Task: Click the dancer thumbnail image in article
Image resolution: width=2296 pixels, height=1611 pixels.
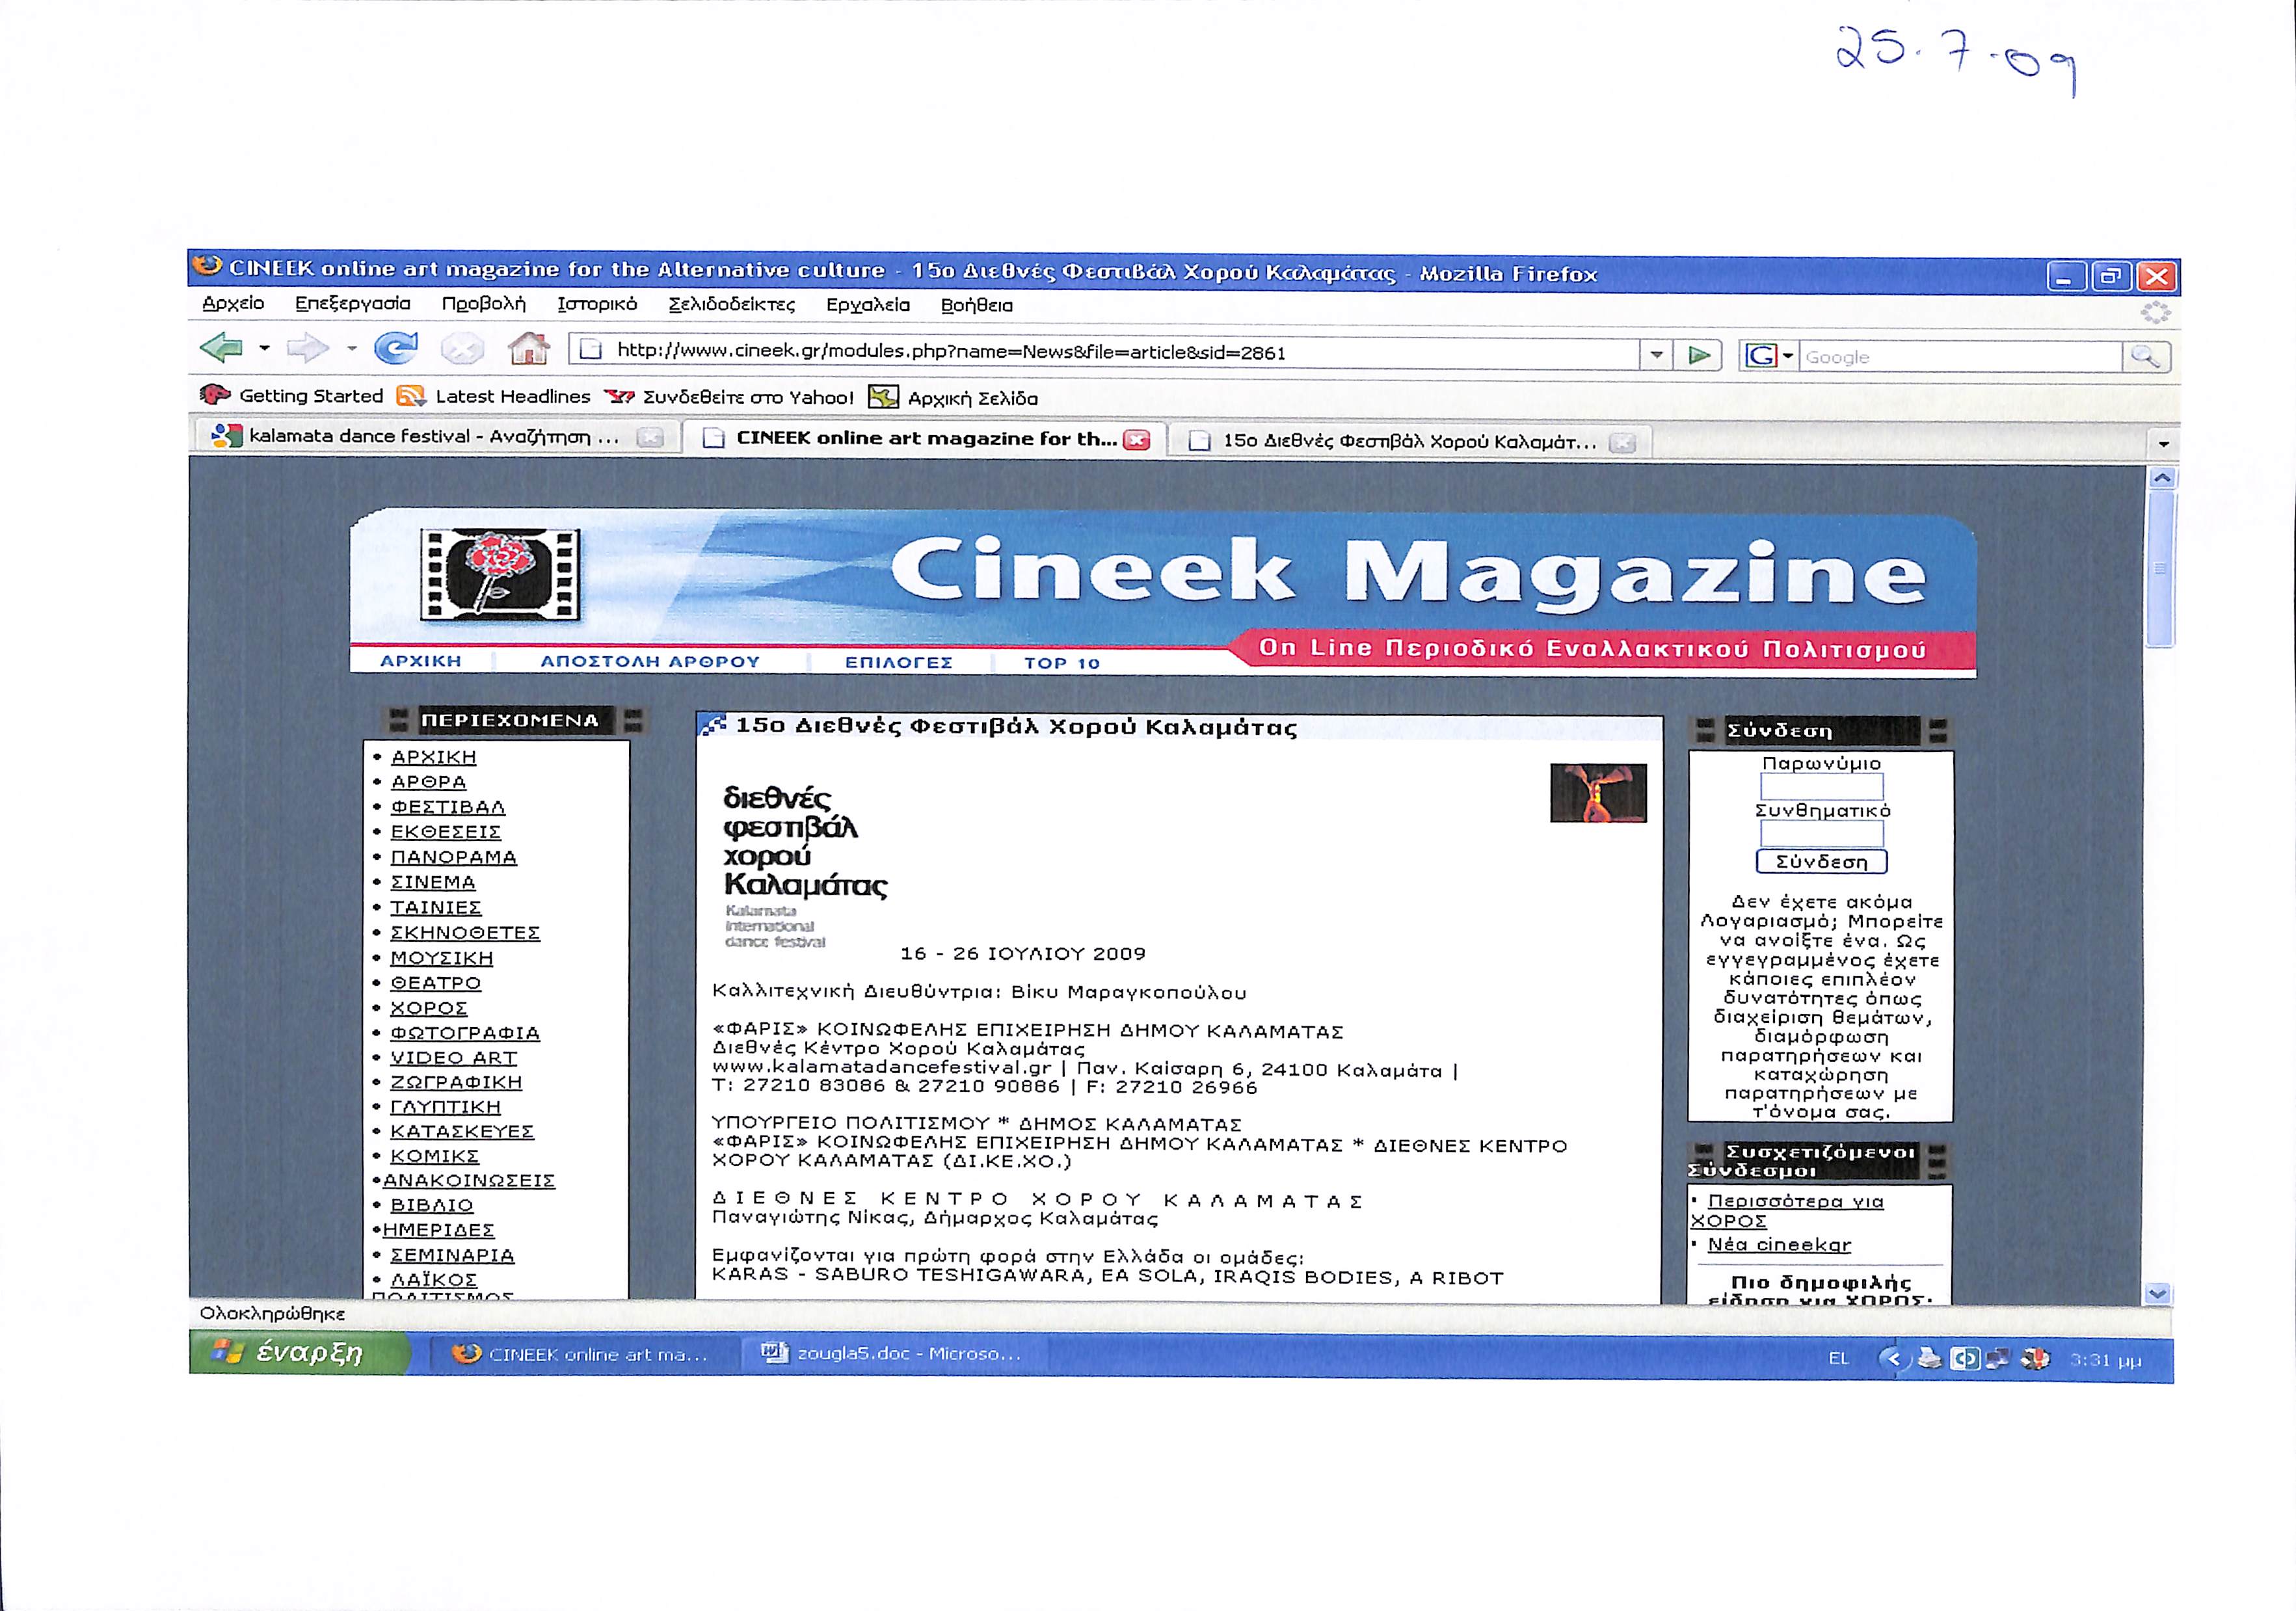Action: [x=1598, y=793]
